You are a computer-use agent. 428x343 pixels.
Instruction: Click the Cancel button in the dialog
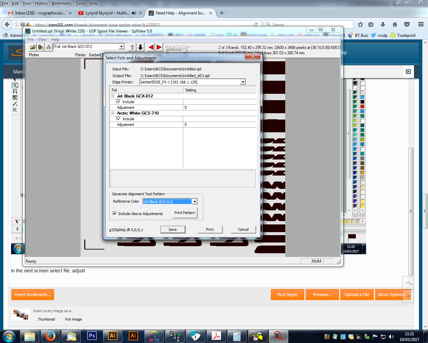point(243,229)
